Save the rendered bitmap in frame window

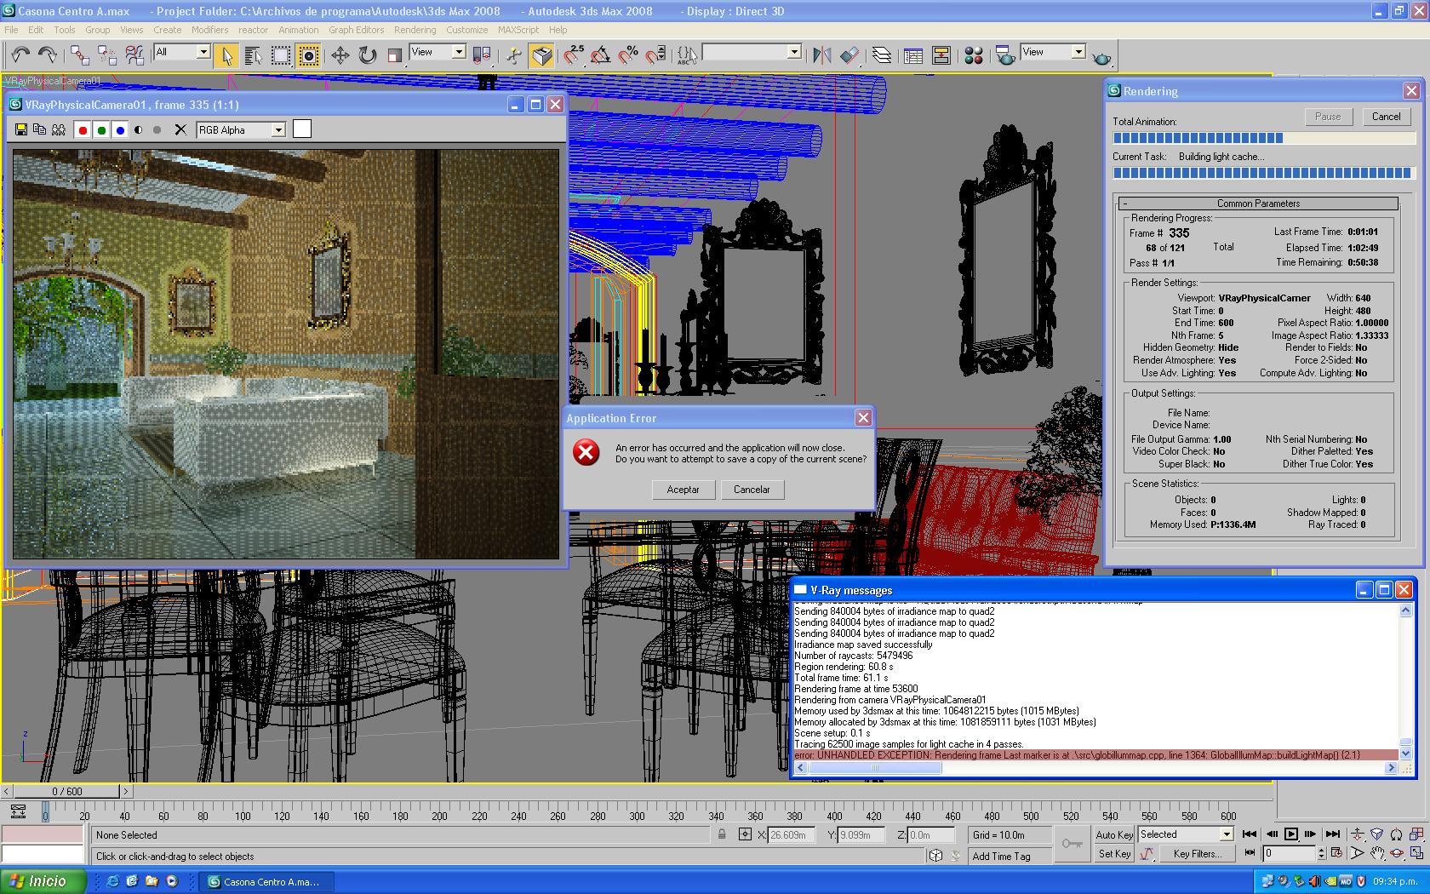point(21,129)
